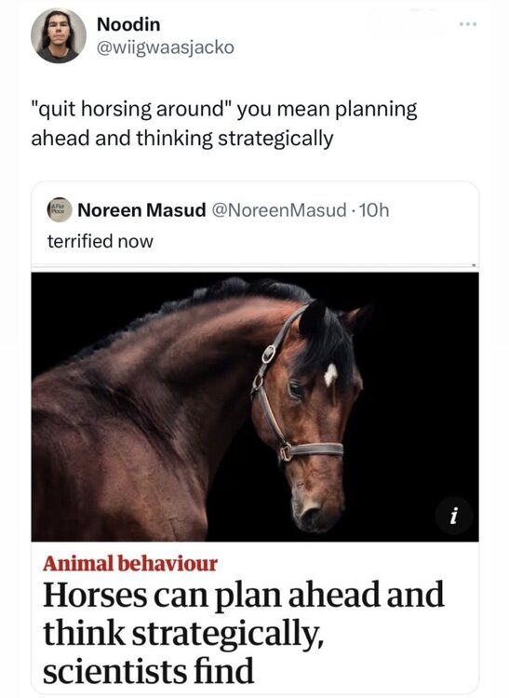Open the @wiigwaasjacko handle

(165, 47)
